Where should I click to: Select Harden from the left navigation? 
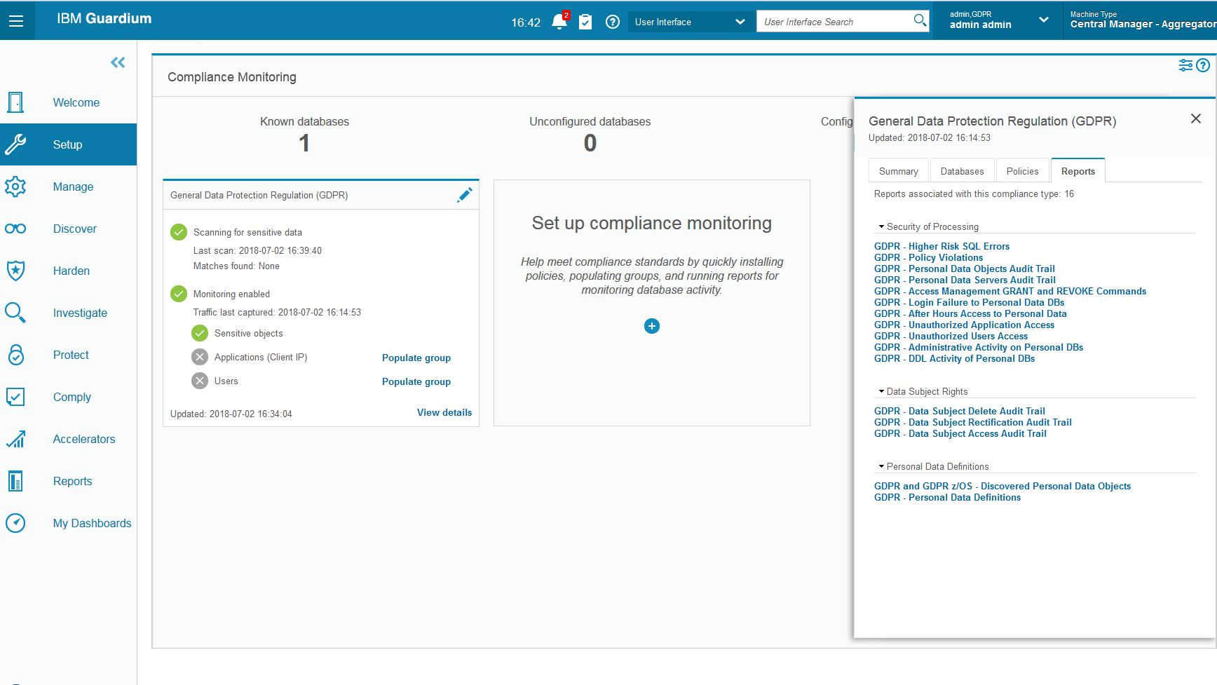(x=71, y=271)
